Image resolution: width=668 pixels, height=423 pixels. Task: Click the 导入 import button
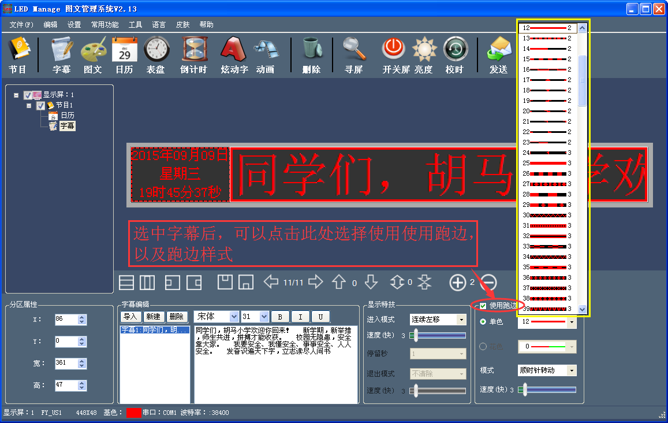130,317
